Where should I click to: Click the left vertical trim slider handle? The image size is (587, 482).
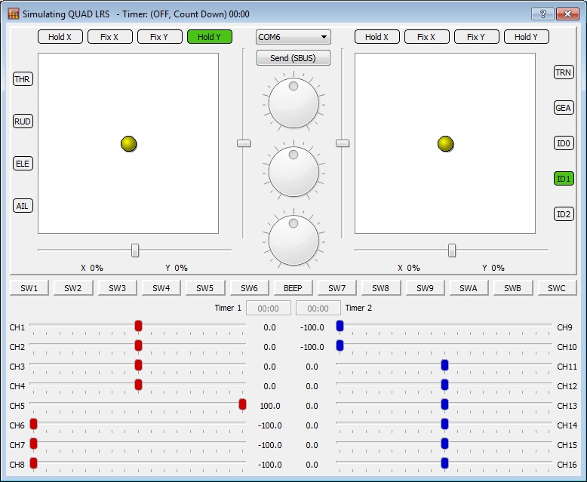pyautogui.click(x=244, y=143)
